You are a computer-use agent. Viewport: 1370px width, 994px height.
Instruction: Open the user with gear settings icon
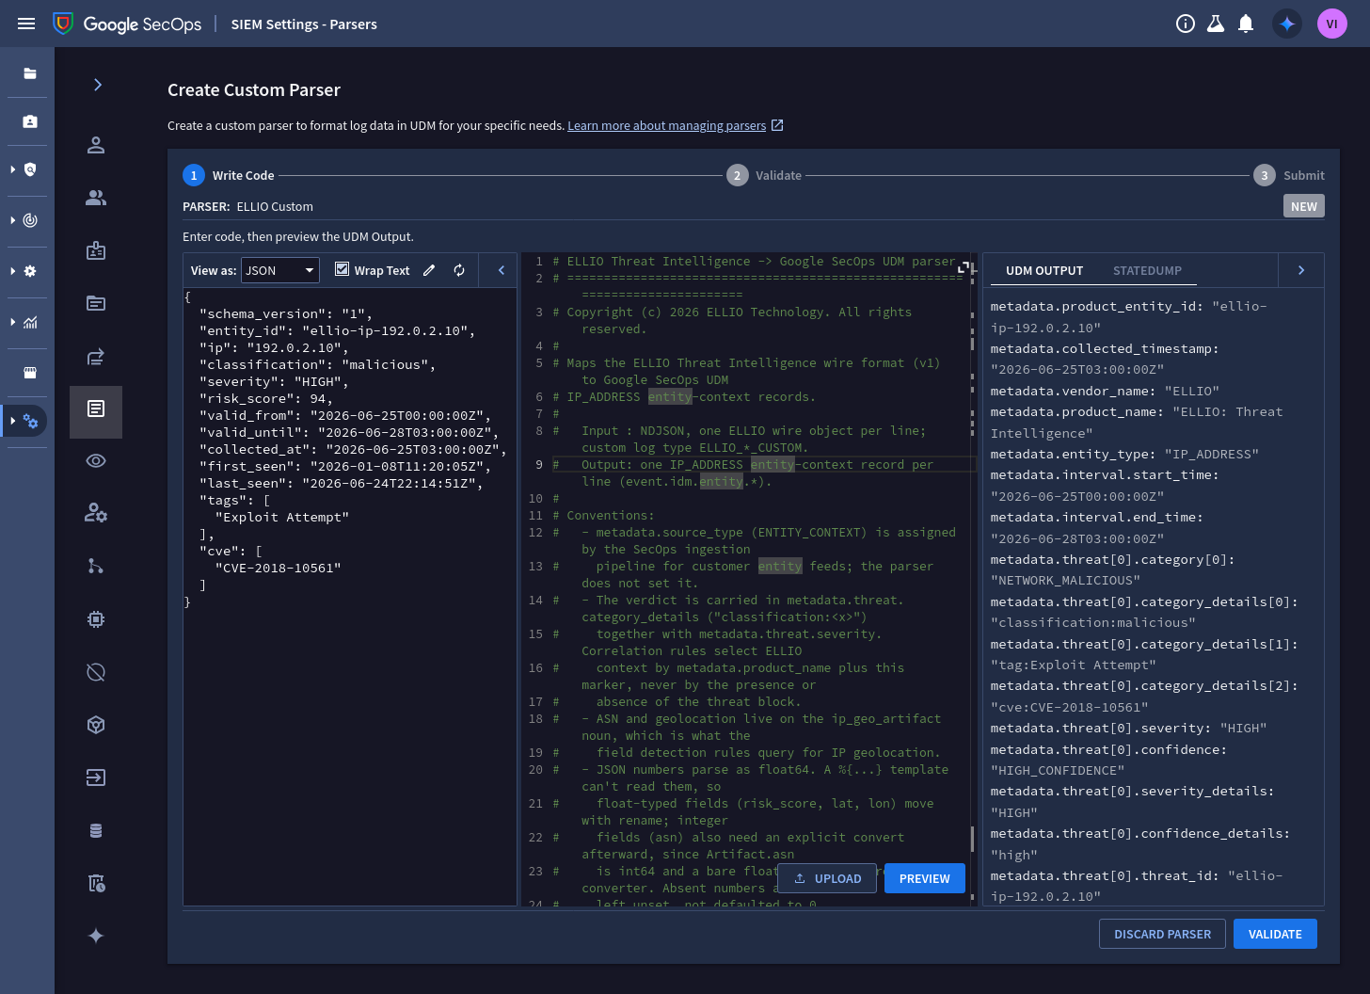96,513
